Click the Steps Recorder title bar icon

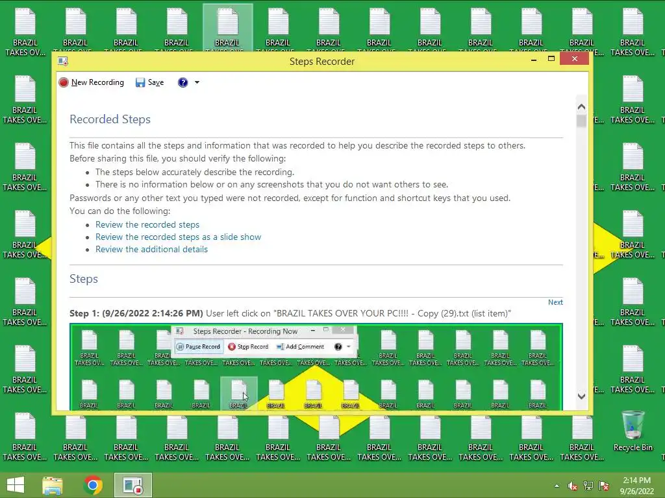pyautogui.click(x=63, y=62)
